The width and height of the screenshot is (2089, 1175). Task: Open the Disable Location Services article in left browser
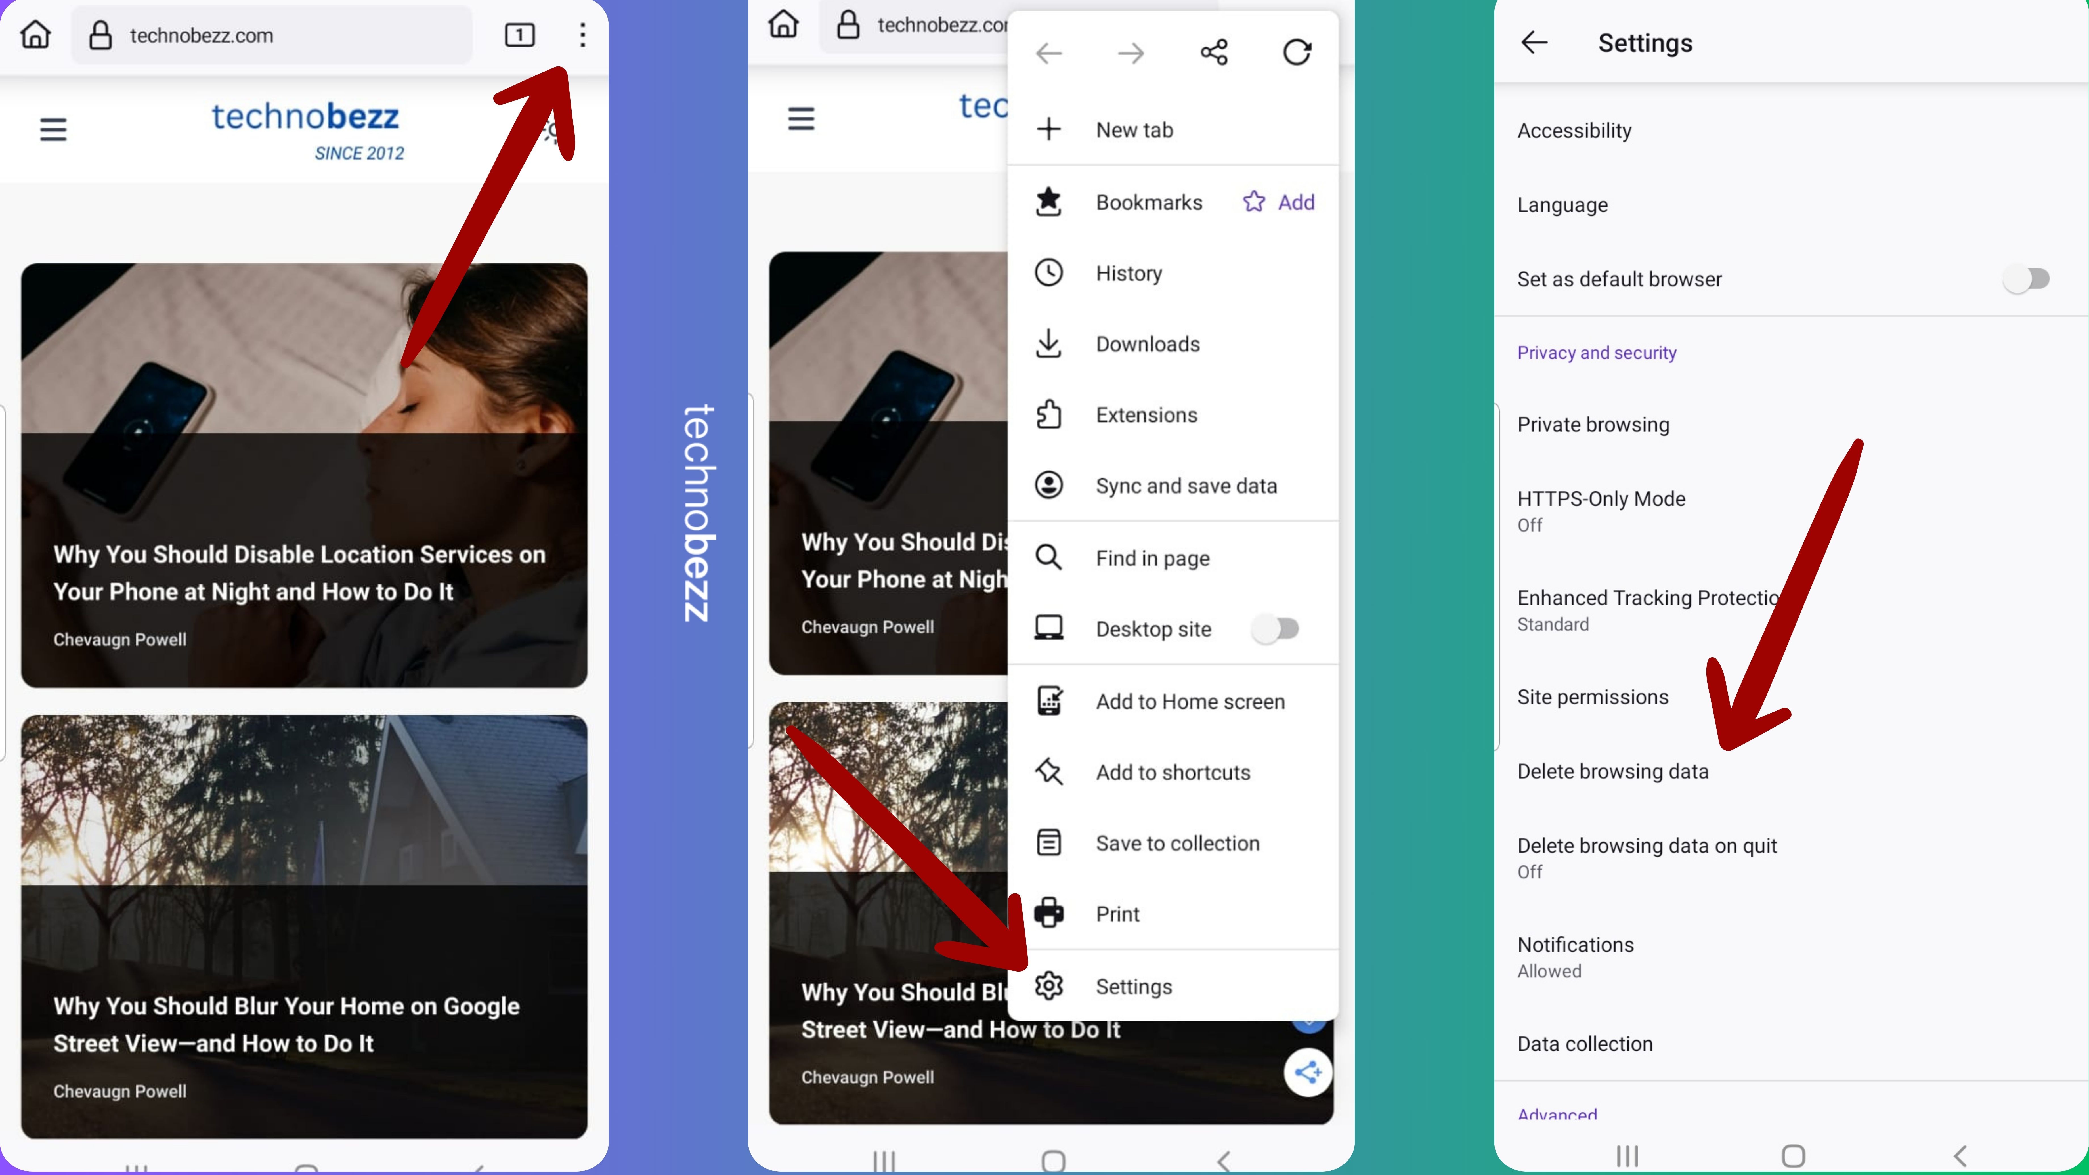[x=304, y=475]
